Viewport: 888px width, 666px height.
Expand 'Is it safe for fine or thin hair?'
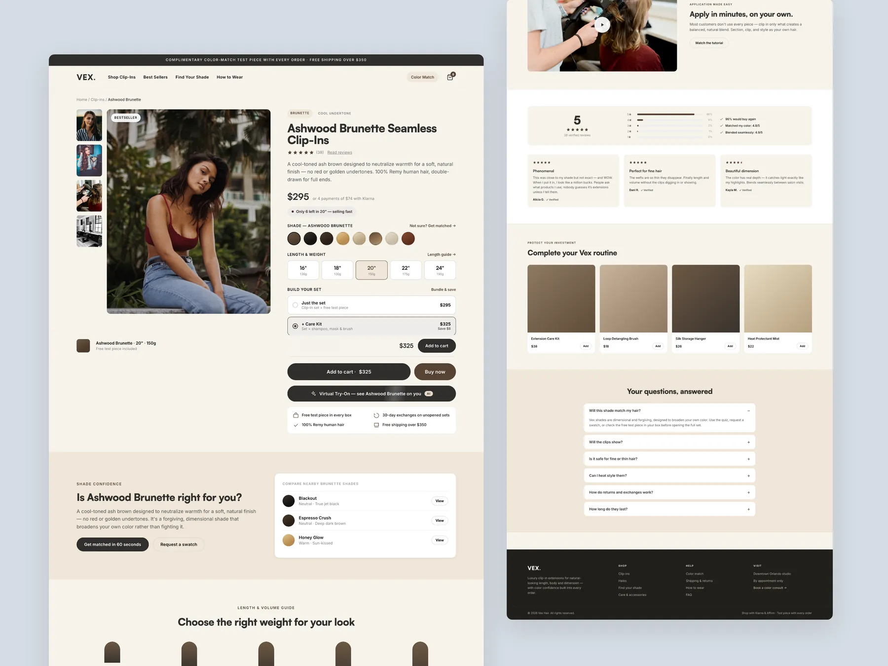(x=669, y=459)
